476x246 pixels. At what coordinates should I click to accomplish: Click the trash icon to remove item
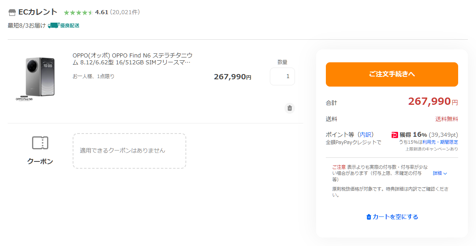[290, 108]
